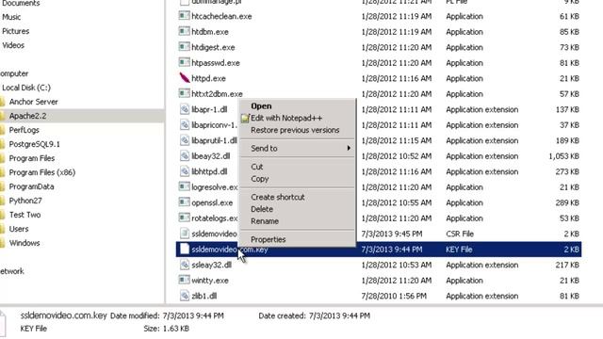Click the 7/28/2010 1:56 PM date cell
The image size is (603, 339).
(x=394, y=296)
